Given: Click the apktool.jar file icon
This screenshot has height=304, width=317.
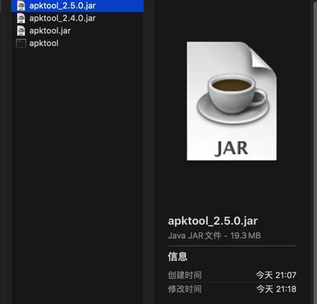Looking at the screenshot, I should tap(21, 31).
